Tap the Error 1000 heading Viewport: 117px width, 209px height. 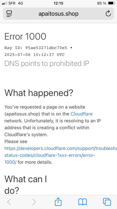click(25, 36)
